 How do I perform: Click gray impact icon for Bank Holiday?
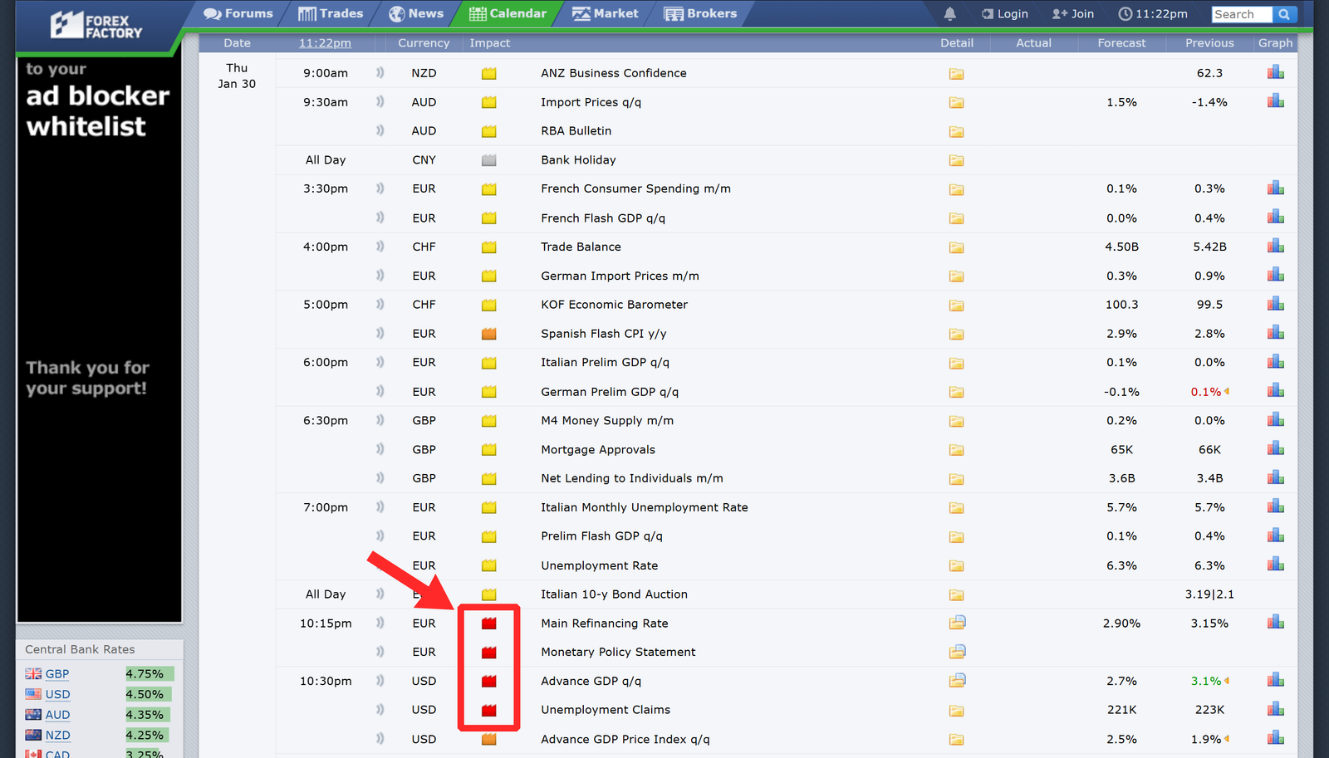(489, 160)
